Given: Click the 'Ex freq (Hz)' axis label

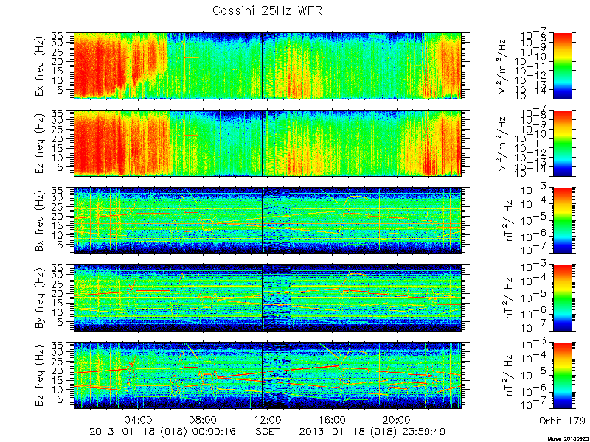Looking at the screenshot, I should pyautogui.click(x=41, y=66).
